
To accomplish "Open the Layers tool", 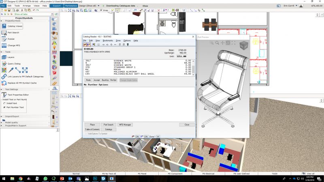I will [4, 57].
